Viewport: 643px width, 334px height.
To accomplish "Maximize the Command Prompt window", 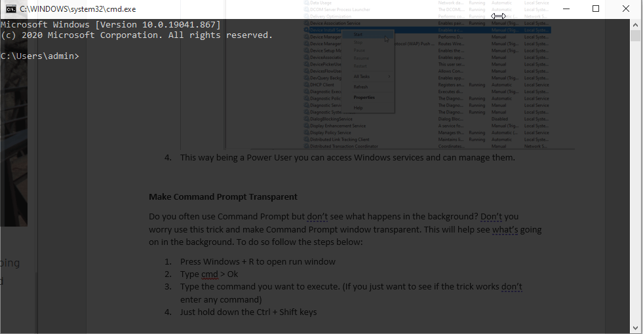I will coord(595,9).
